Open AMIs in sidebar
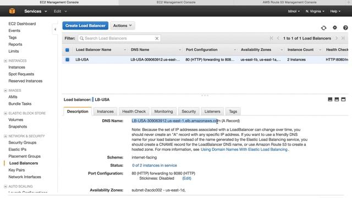Viewport: 352px width, 198px height. [13, 97]
